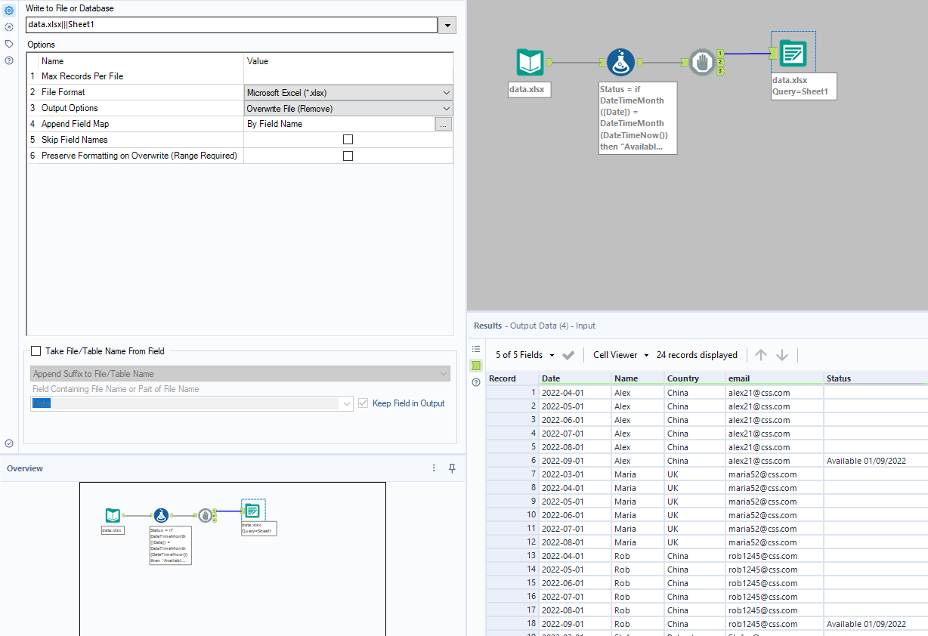Viewport: 928px width, 636px height.
Task: Click the Status column header
Action: pyautogui.click(x=839, y=378)
